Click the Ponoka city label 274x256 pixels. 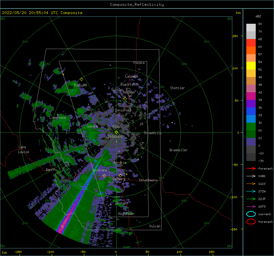(139, 63)
